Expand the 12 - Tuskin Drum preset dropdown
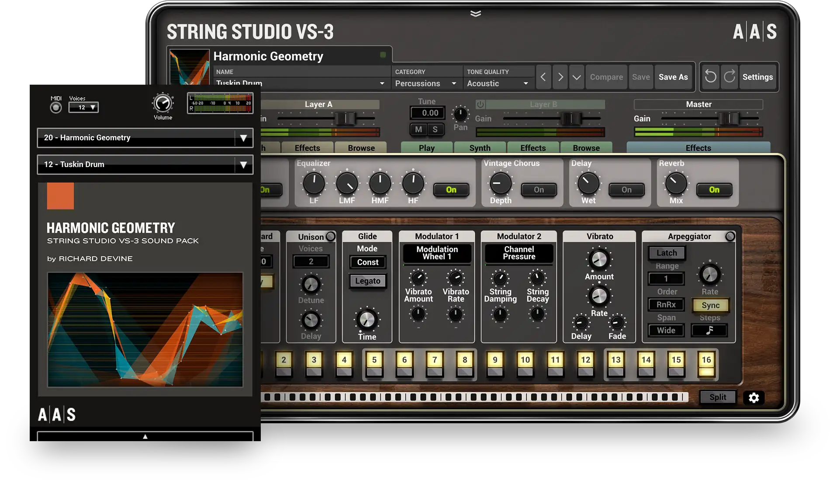830x480 pixels. [x=145, y=165]
